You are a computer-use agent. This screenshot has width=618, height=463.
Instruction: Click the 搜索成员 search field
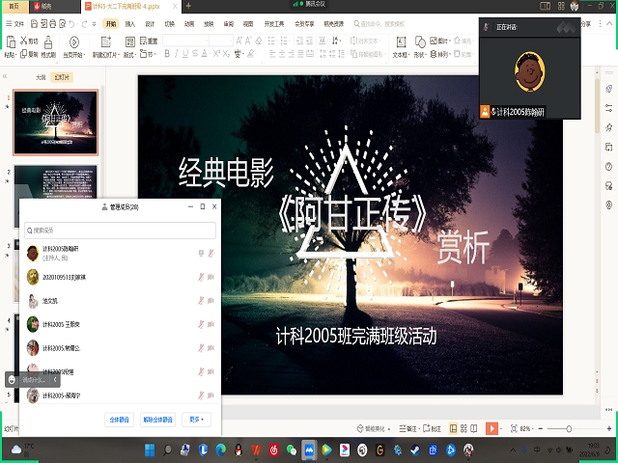point(120,231)
